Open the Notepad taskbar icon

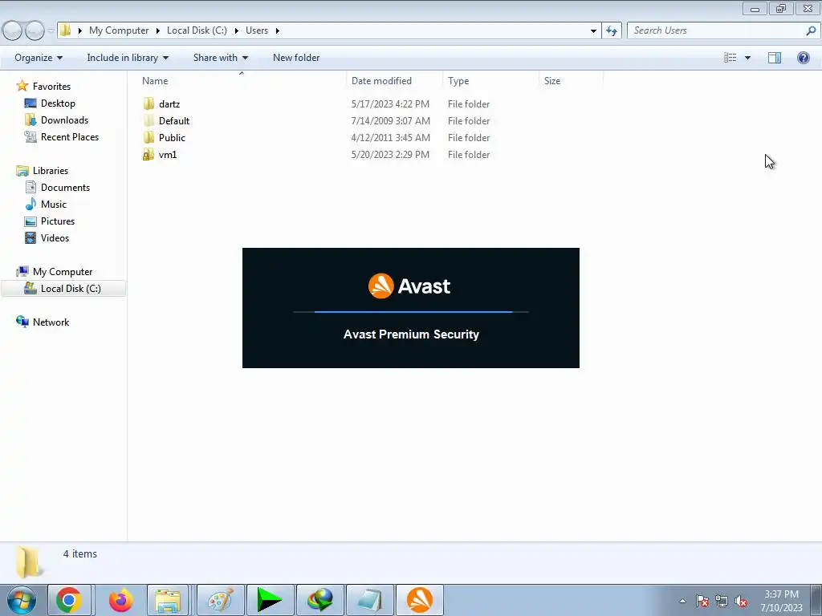[x=369, y=600]
